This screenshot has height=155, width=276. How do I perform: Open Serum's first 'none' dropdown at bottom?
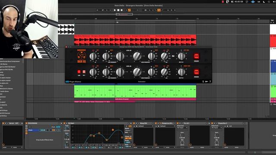tap(7, 147)
